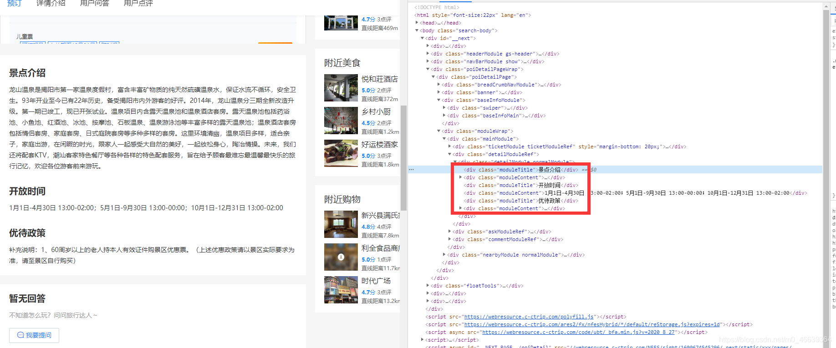Click the webpage vertical scrollbar thumb
Image resolution: width=836 pixels, height=348 pixels.
click(x=403, y=158)
